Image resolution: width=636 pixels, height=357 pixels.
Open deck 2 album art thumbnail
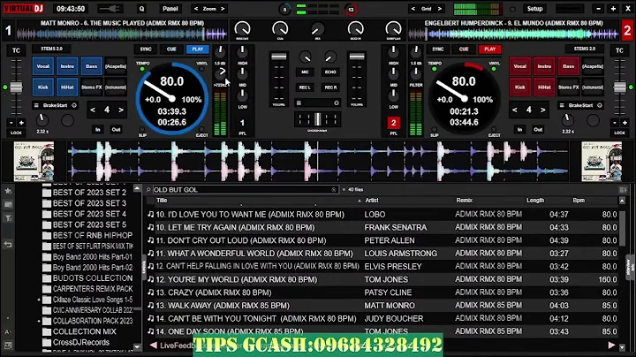click(602, 161)
